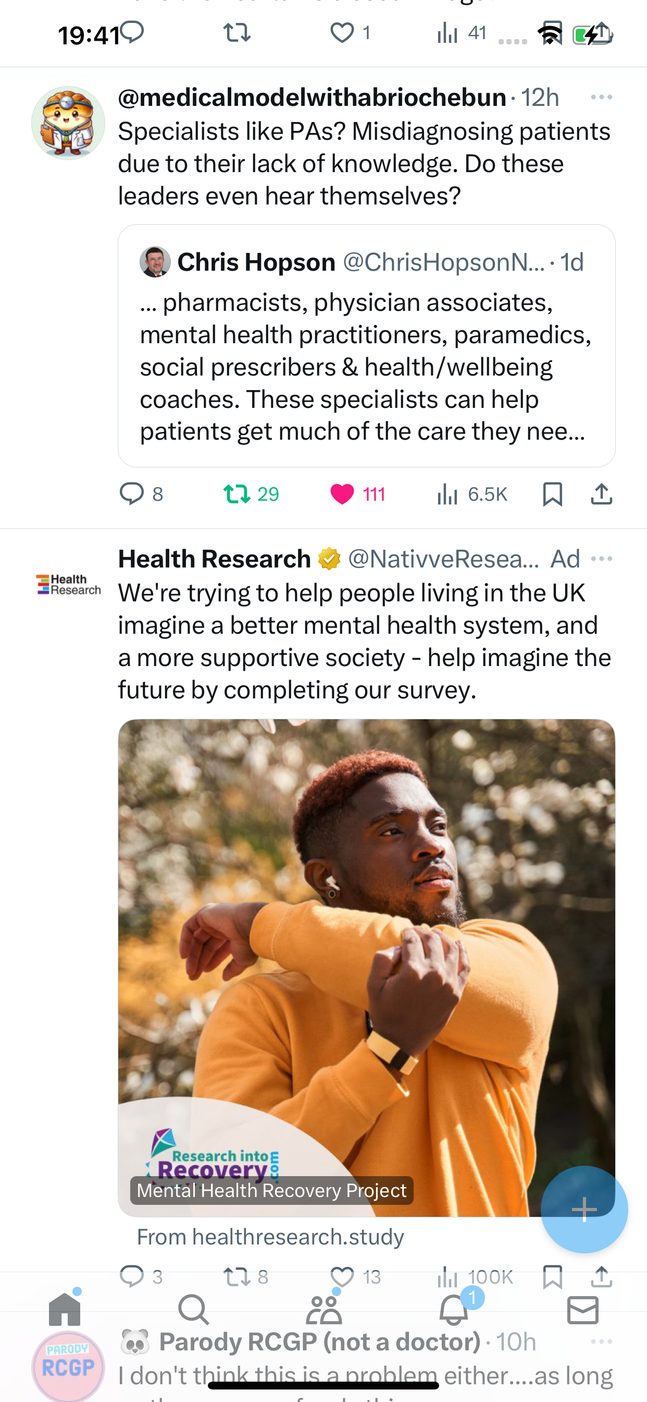Bookmark the medicalmodelwithabriochebun tweet
The height and width of the screenshot is (1402, 647).
[552, 493]
